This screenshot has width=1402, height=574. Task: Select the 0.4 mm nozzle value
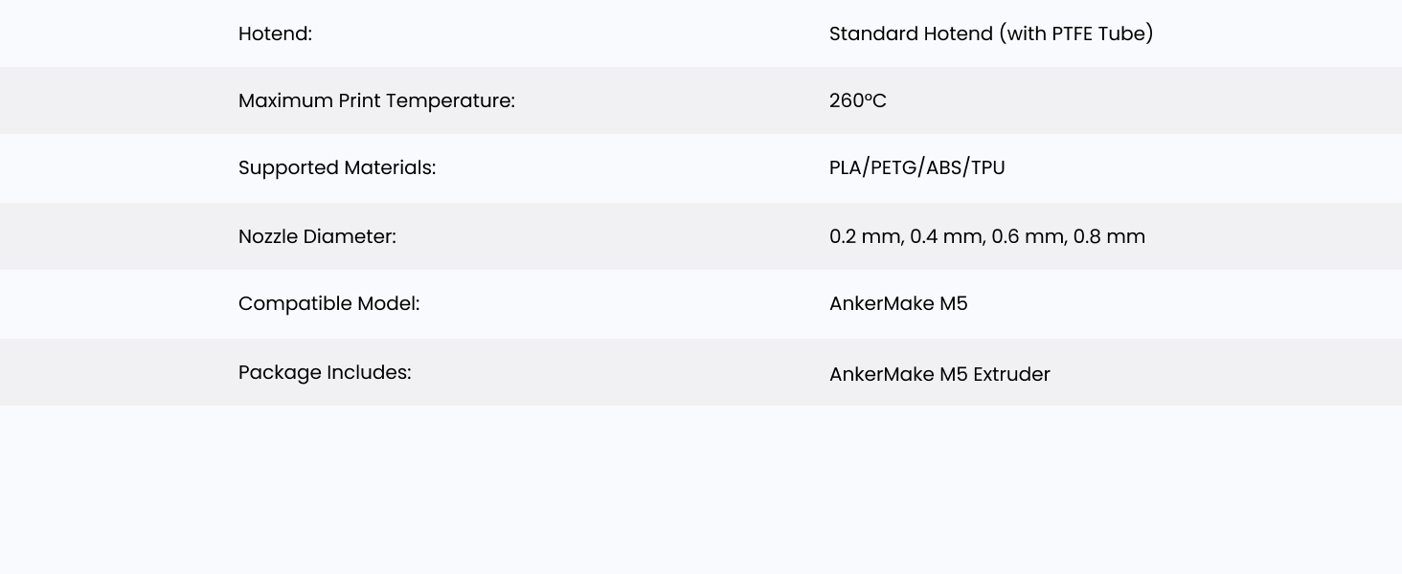946,236
